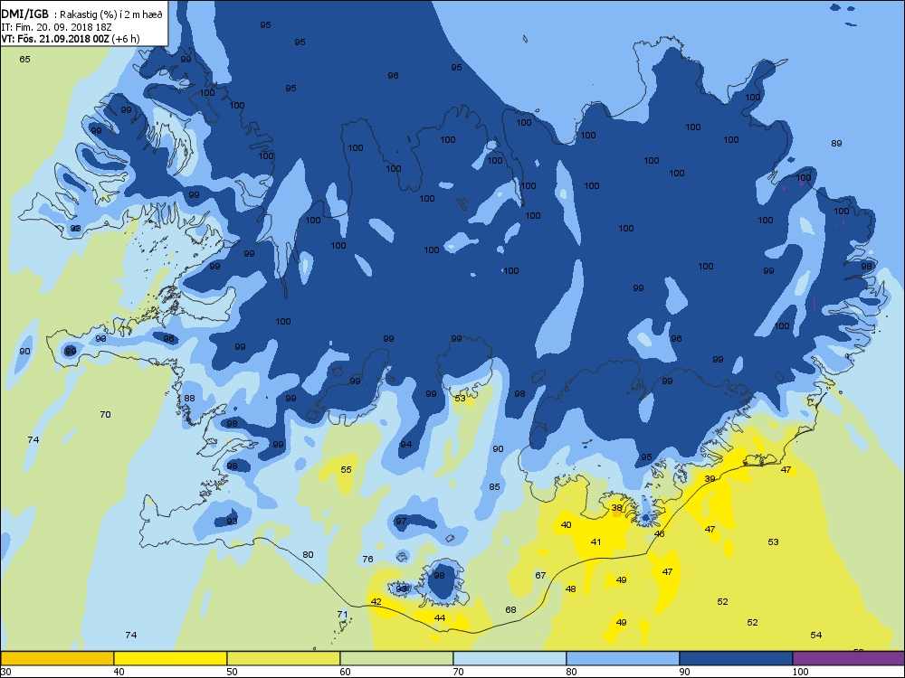
Task: Click the humidity value '85' on map
Action: click(495, 487)
